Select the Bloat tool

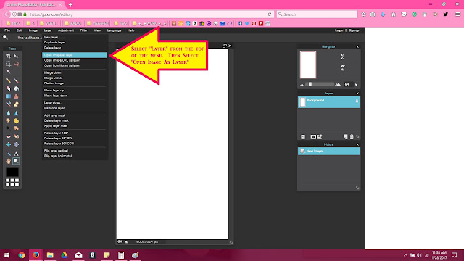pos(8,144)
